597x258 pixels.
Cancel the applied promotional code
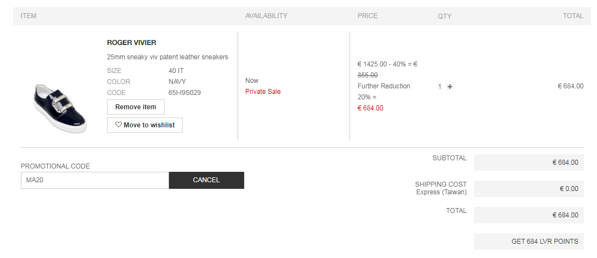coord(206,180)
